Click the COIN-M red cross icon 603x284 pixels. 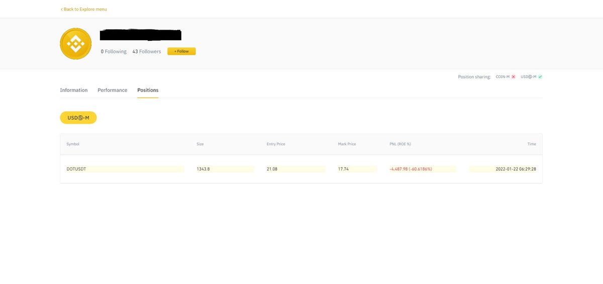pyautogui.click(x=513, y=77)
